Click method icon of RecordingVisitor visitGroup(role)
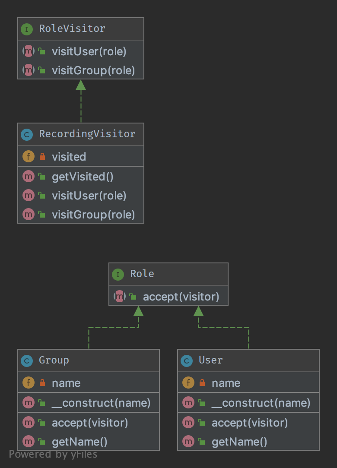The image size is (337, 468). click(x=29, y=214)
